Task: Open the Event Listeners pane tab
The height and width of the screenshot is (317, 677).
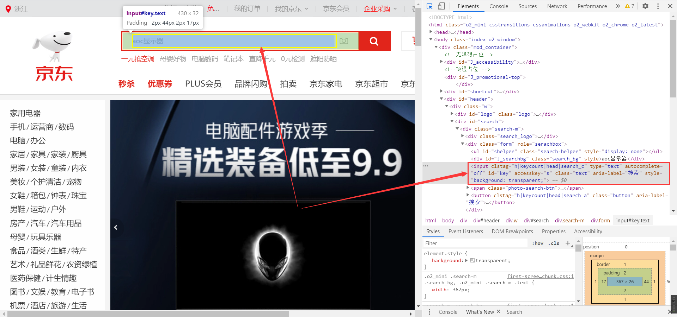Action: (x=466, y=231)
